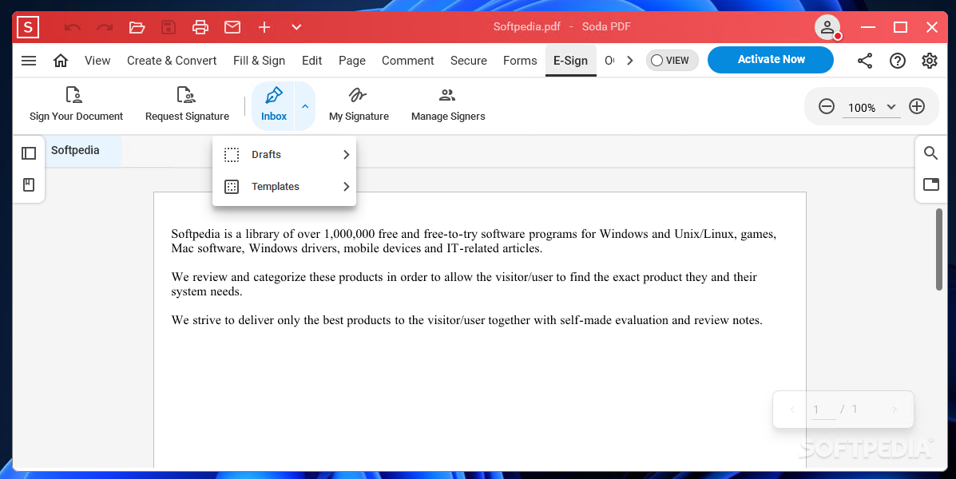Open the hamburger main menu

point(29,61)
